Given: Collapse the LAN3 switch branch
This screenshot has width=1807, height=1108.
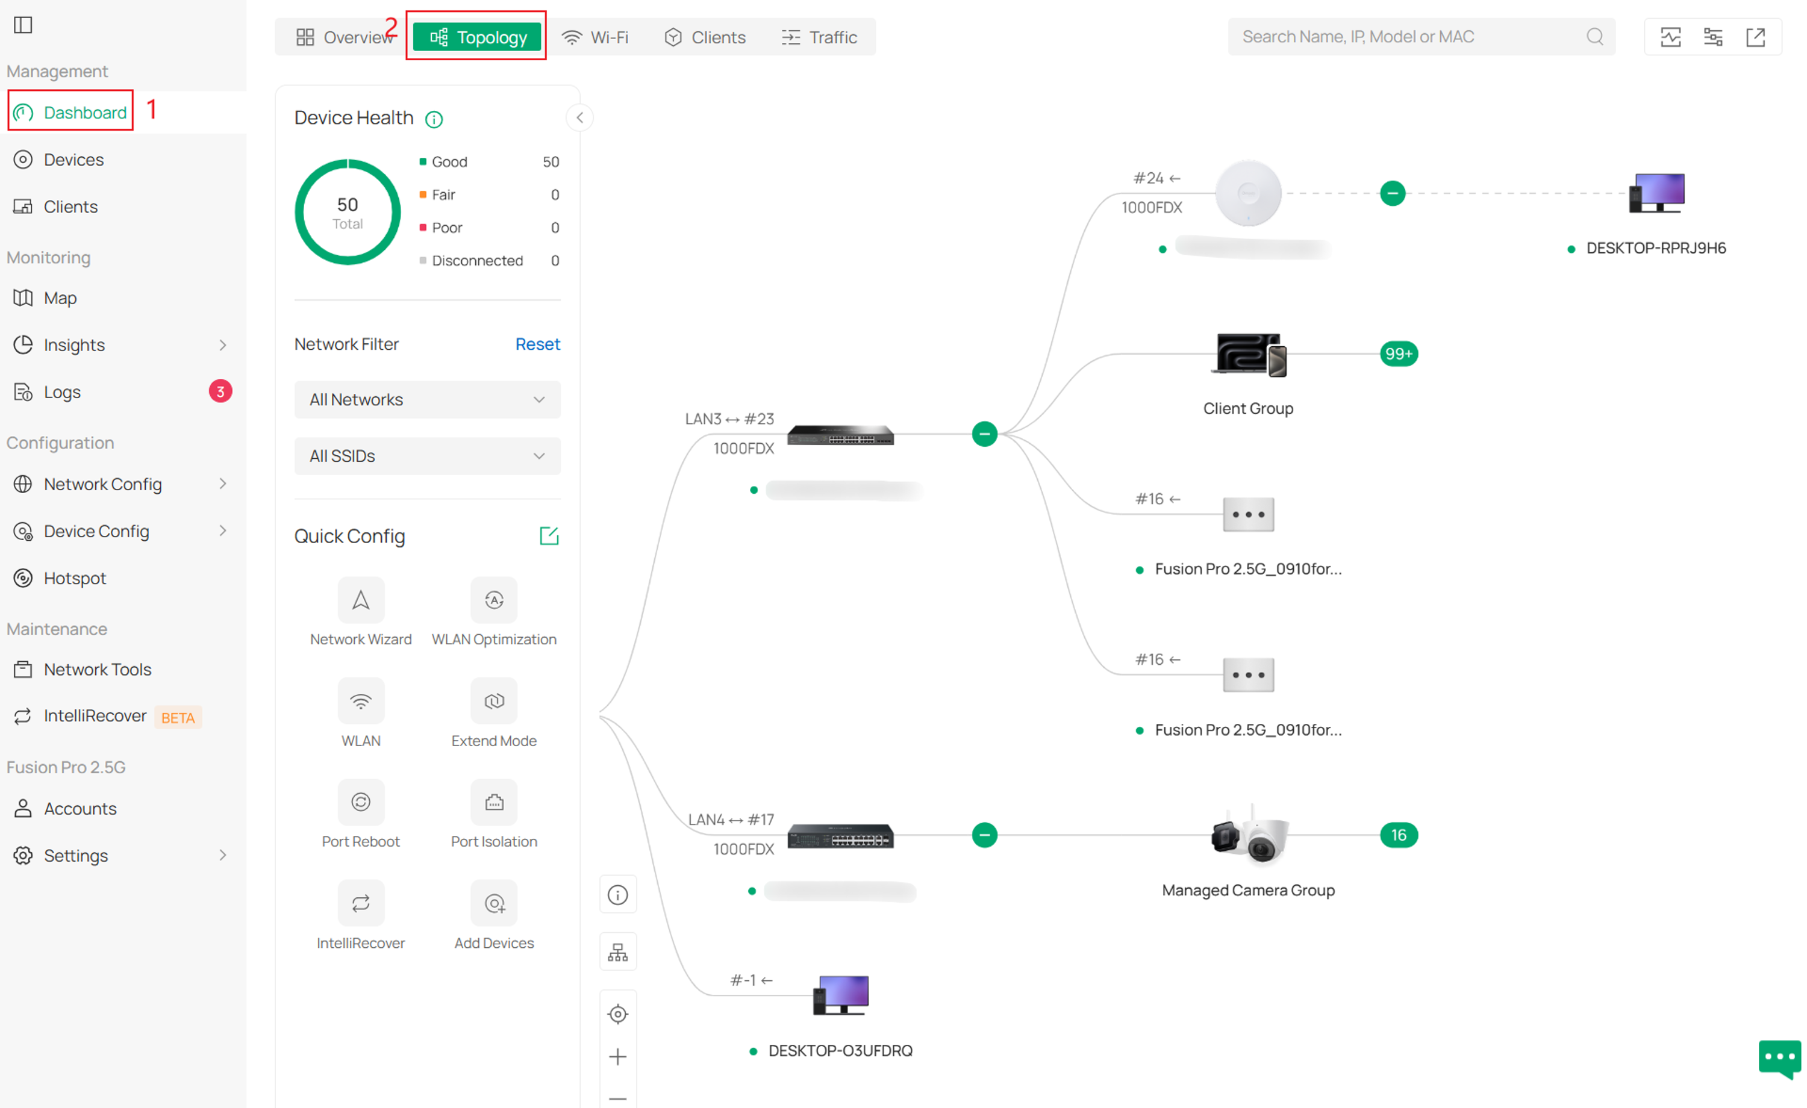Looking at the screenshot, I should click(985, 434).
